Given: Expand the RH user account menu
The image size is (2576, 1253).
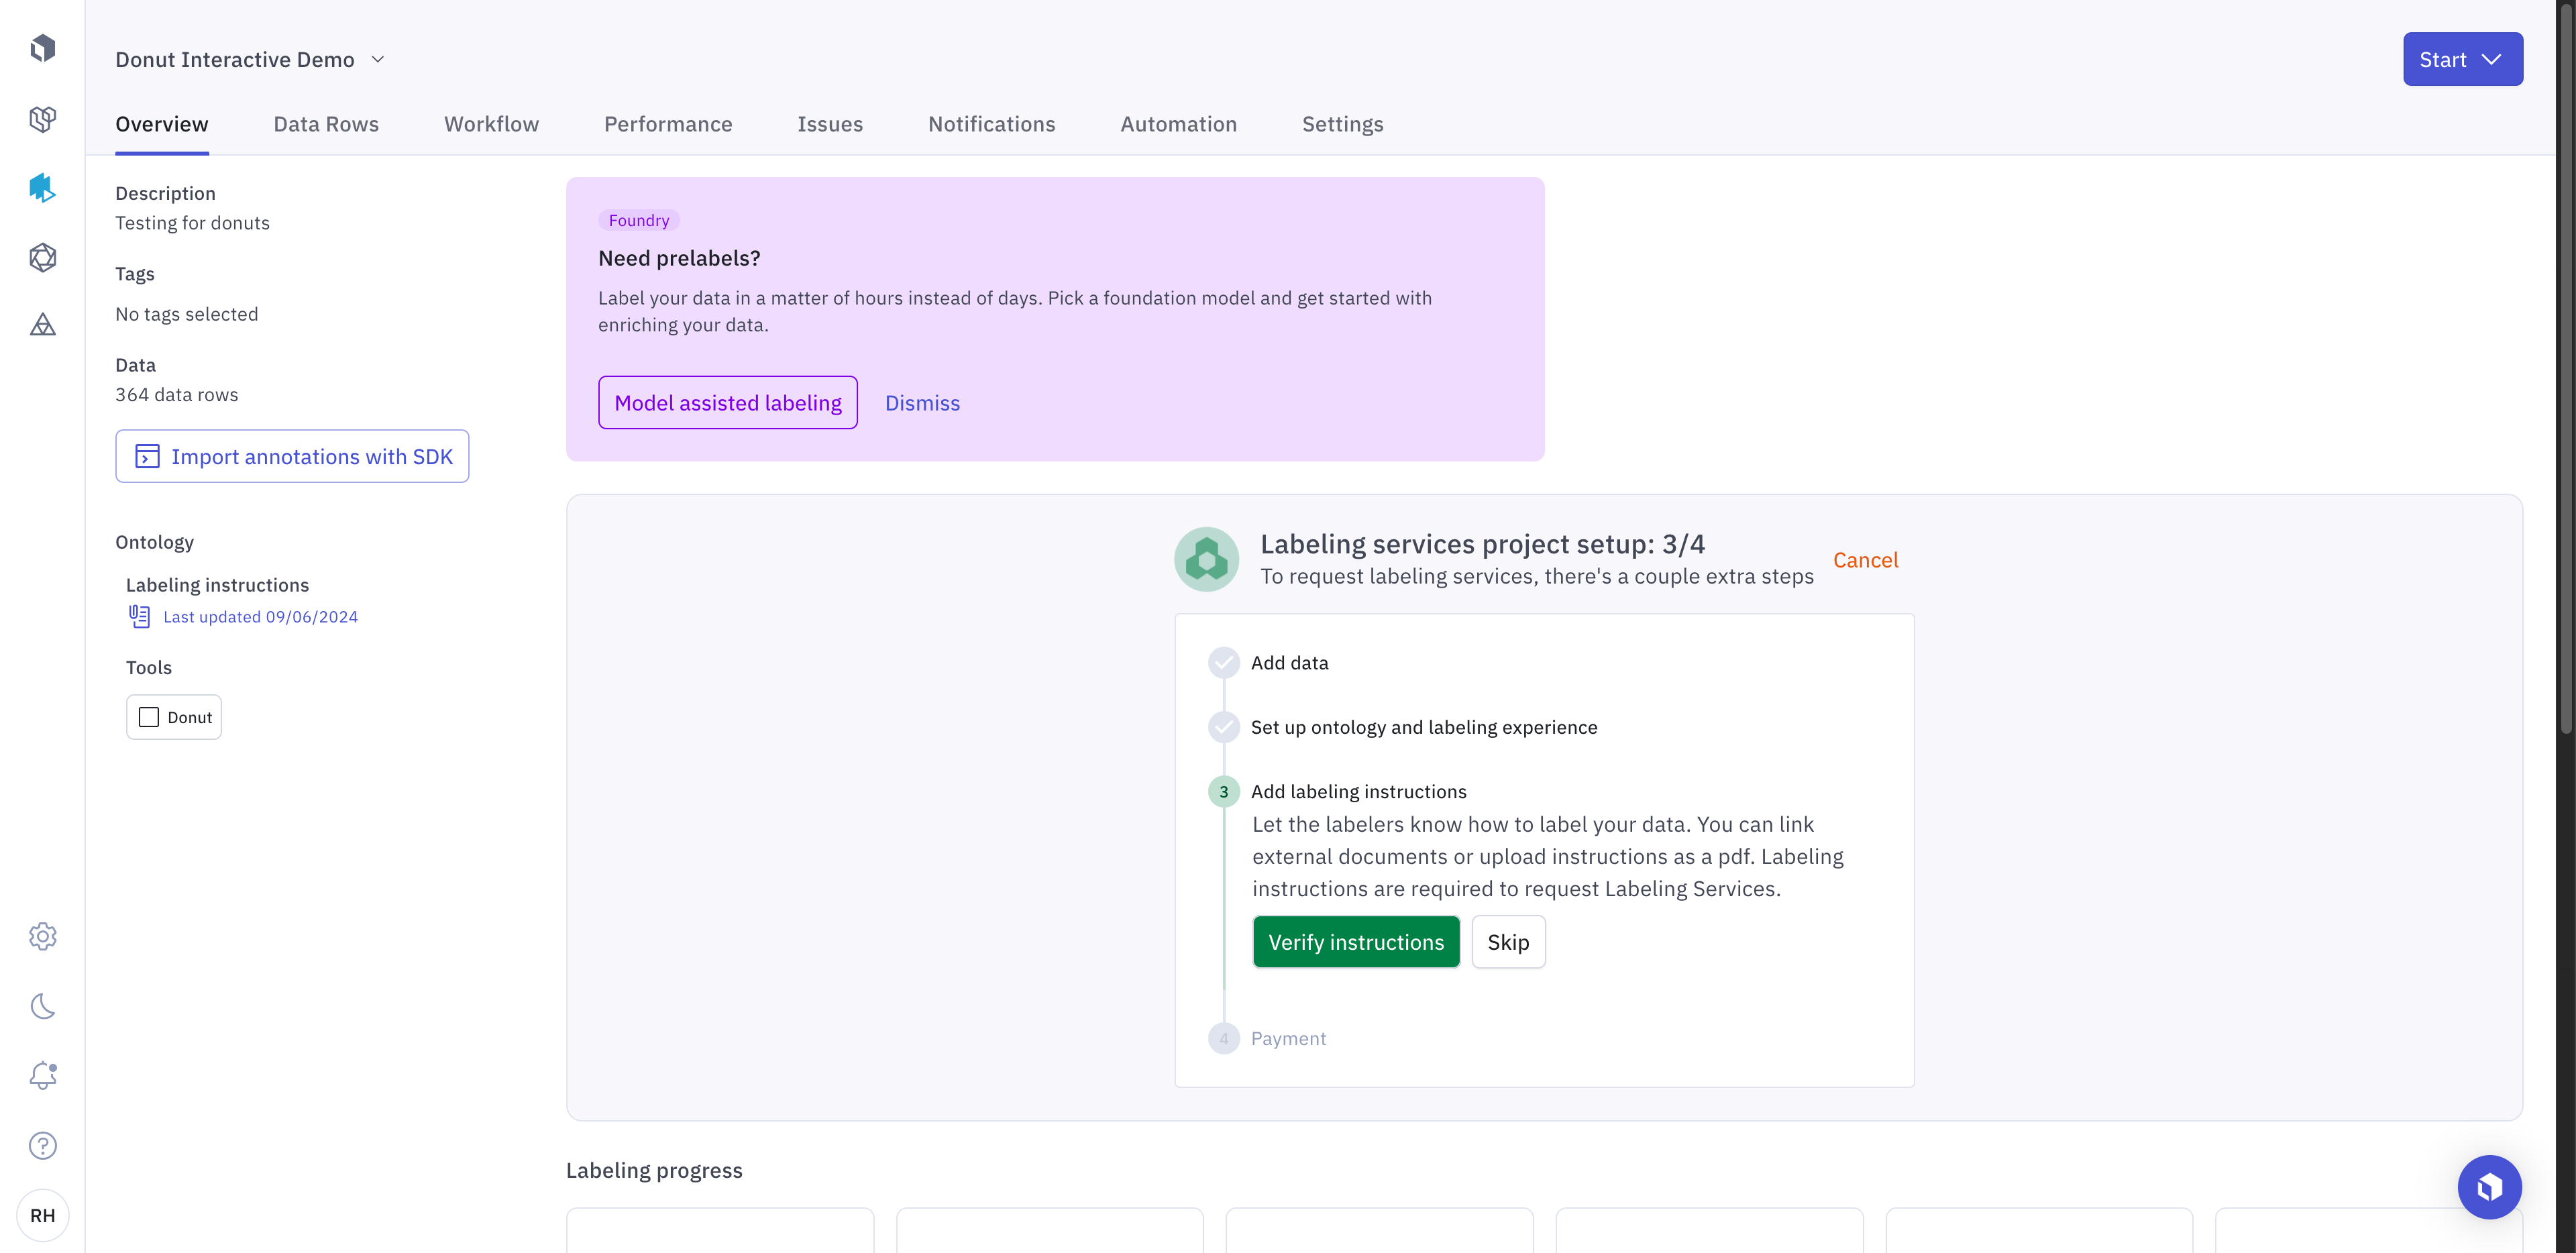Looking at the screenshot, I should point(43,1215).
